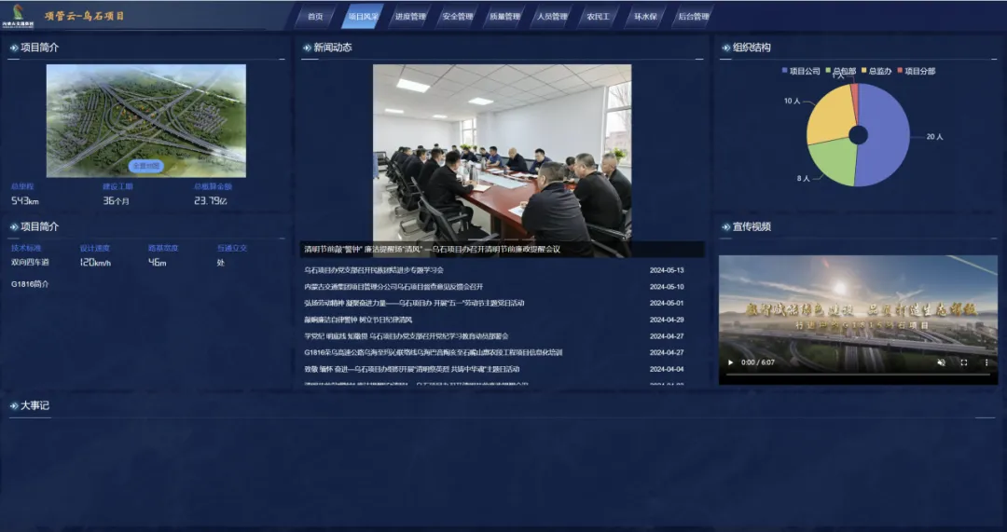Click the 全景地图 button on aerial image
This screenshot has height=532, width=1007.
(146, 166)
